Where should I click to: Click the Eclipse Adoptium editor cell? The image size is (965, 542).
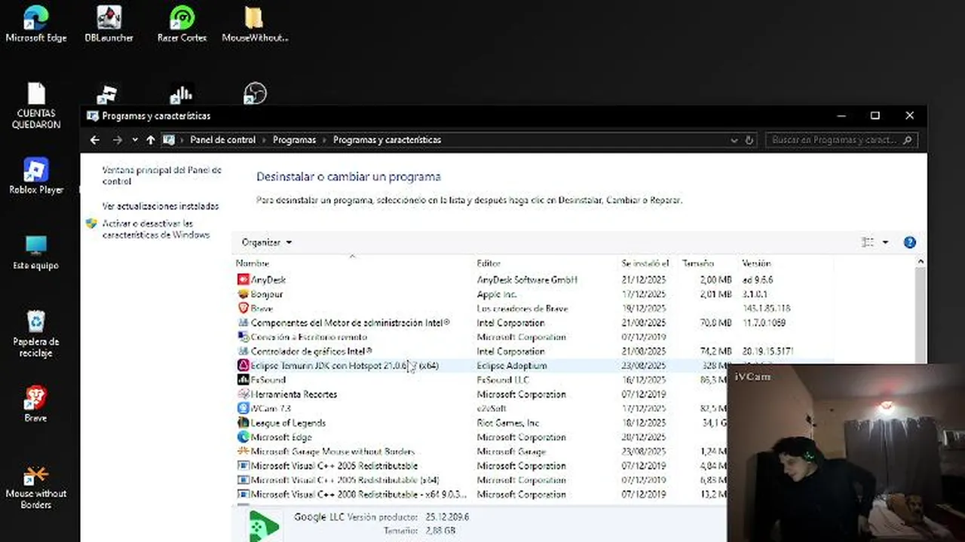[x=512, y=365]
